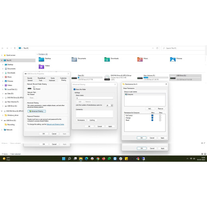Expand the Downloads node in sidebar

coord(3,73)
